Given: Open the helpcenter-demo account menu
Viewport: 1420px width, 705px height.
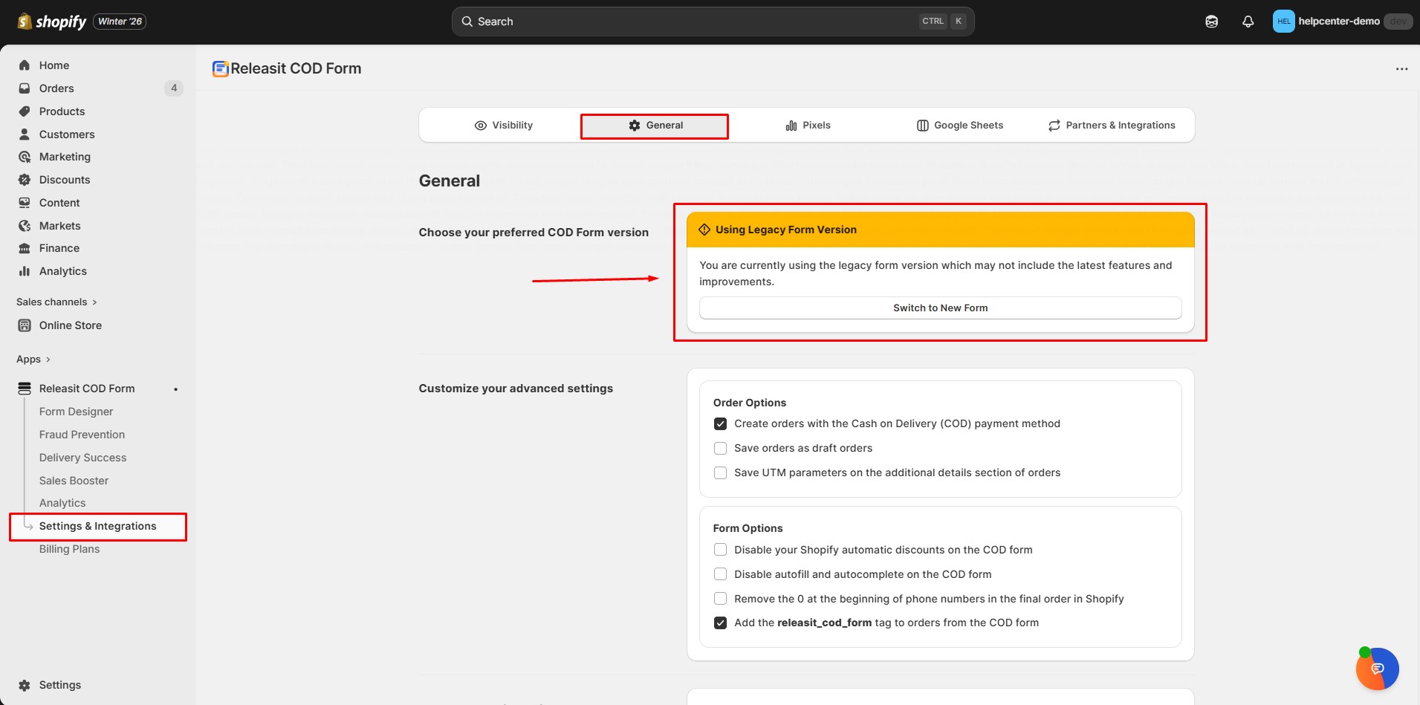Looking at the screenshot, I should click(x=1338, y=22).
